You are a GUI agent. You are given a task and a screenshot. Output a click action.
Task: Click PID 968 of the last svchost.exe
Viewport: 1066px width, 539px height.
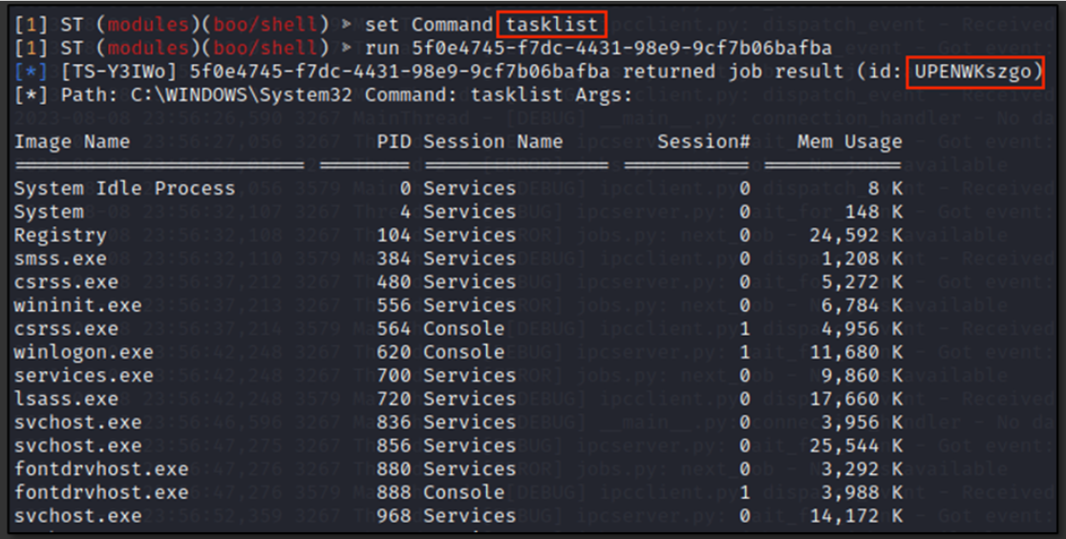coord(394,516)
